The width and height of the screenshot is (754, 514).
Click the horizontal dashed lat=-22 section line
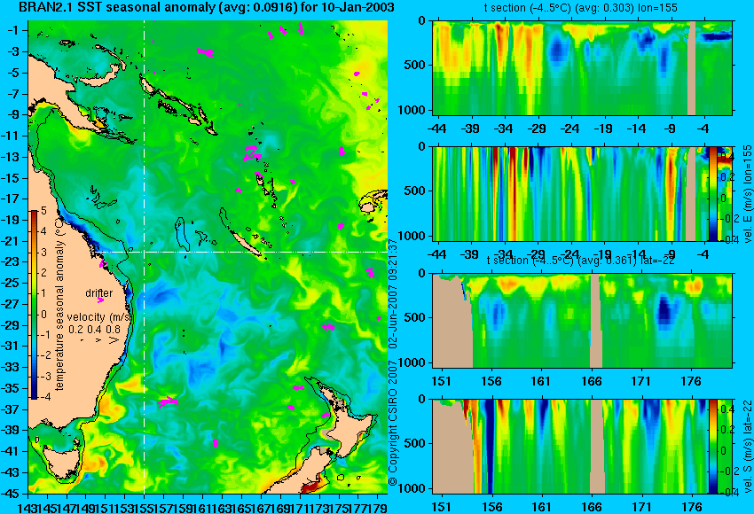(241, 252)
